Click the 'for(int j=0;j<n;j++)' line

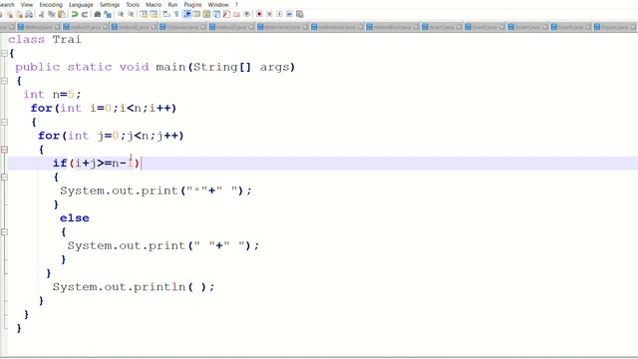coord(111,136)
